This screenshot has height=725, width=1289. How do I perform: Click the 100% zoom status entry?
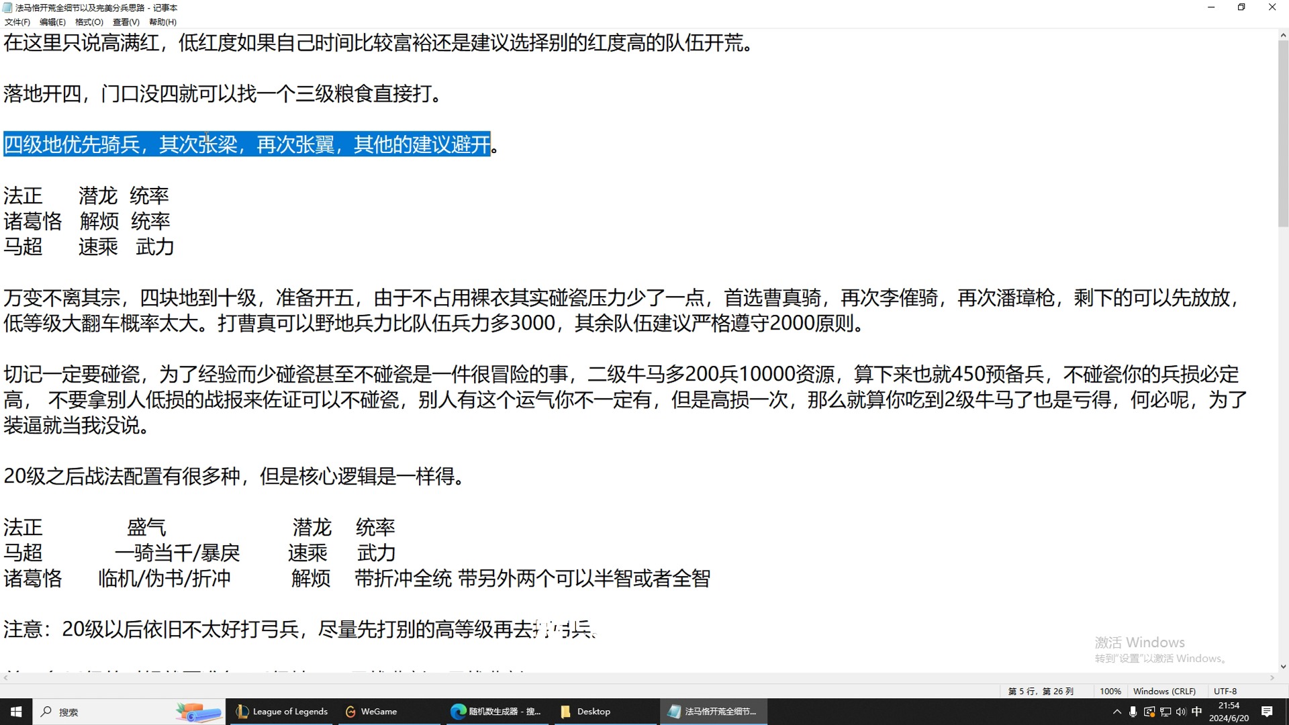1110,691
